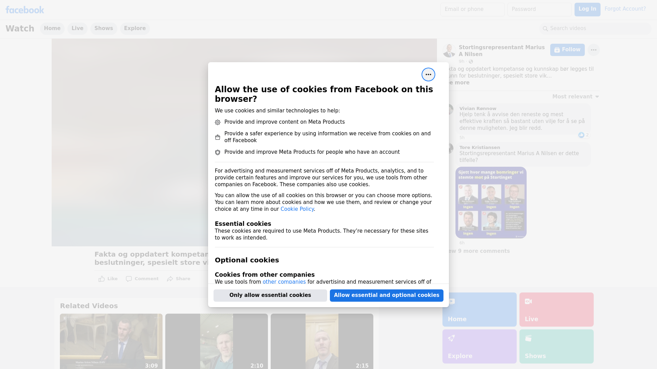Image resolution: width=657 pixels, height=369 pixels.
Task: Click the gear icon beside the content improvement line
Action: point(218,122)
